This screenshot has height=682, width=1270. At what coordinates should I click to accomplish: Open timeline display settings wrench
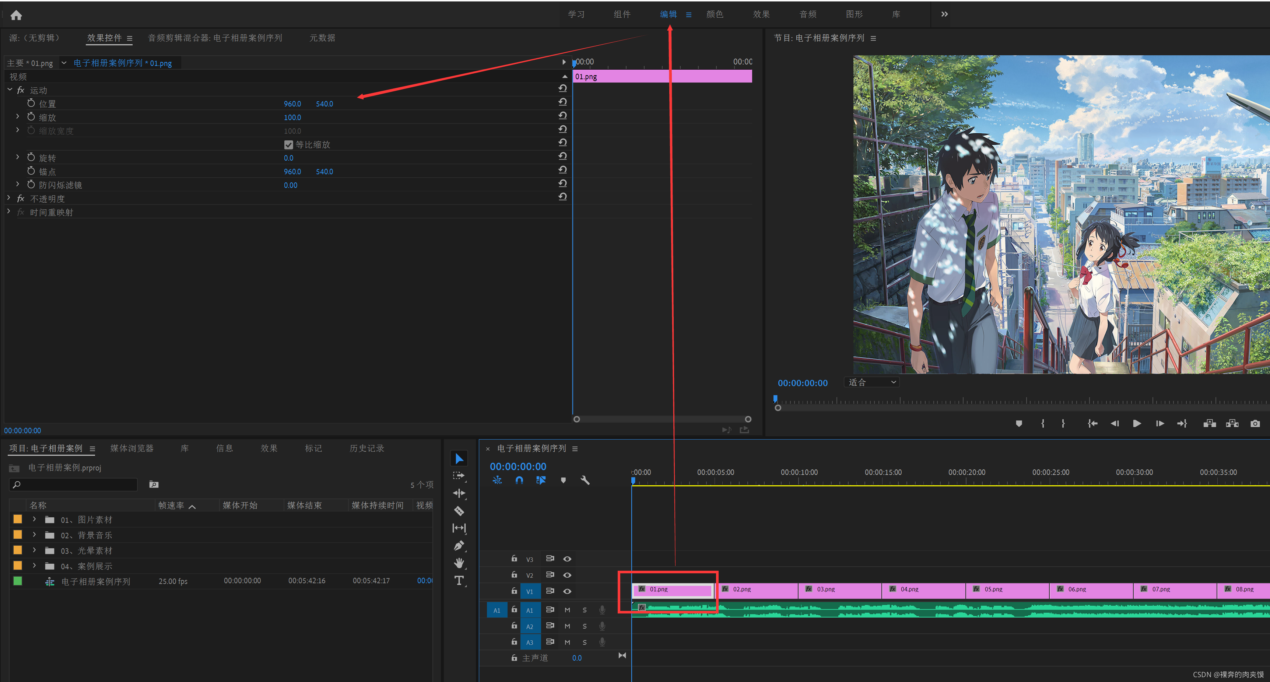585,480
